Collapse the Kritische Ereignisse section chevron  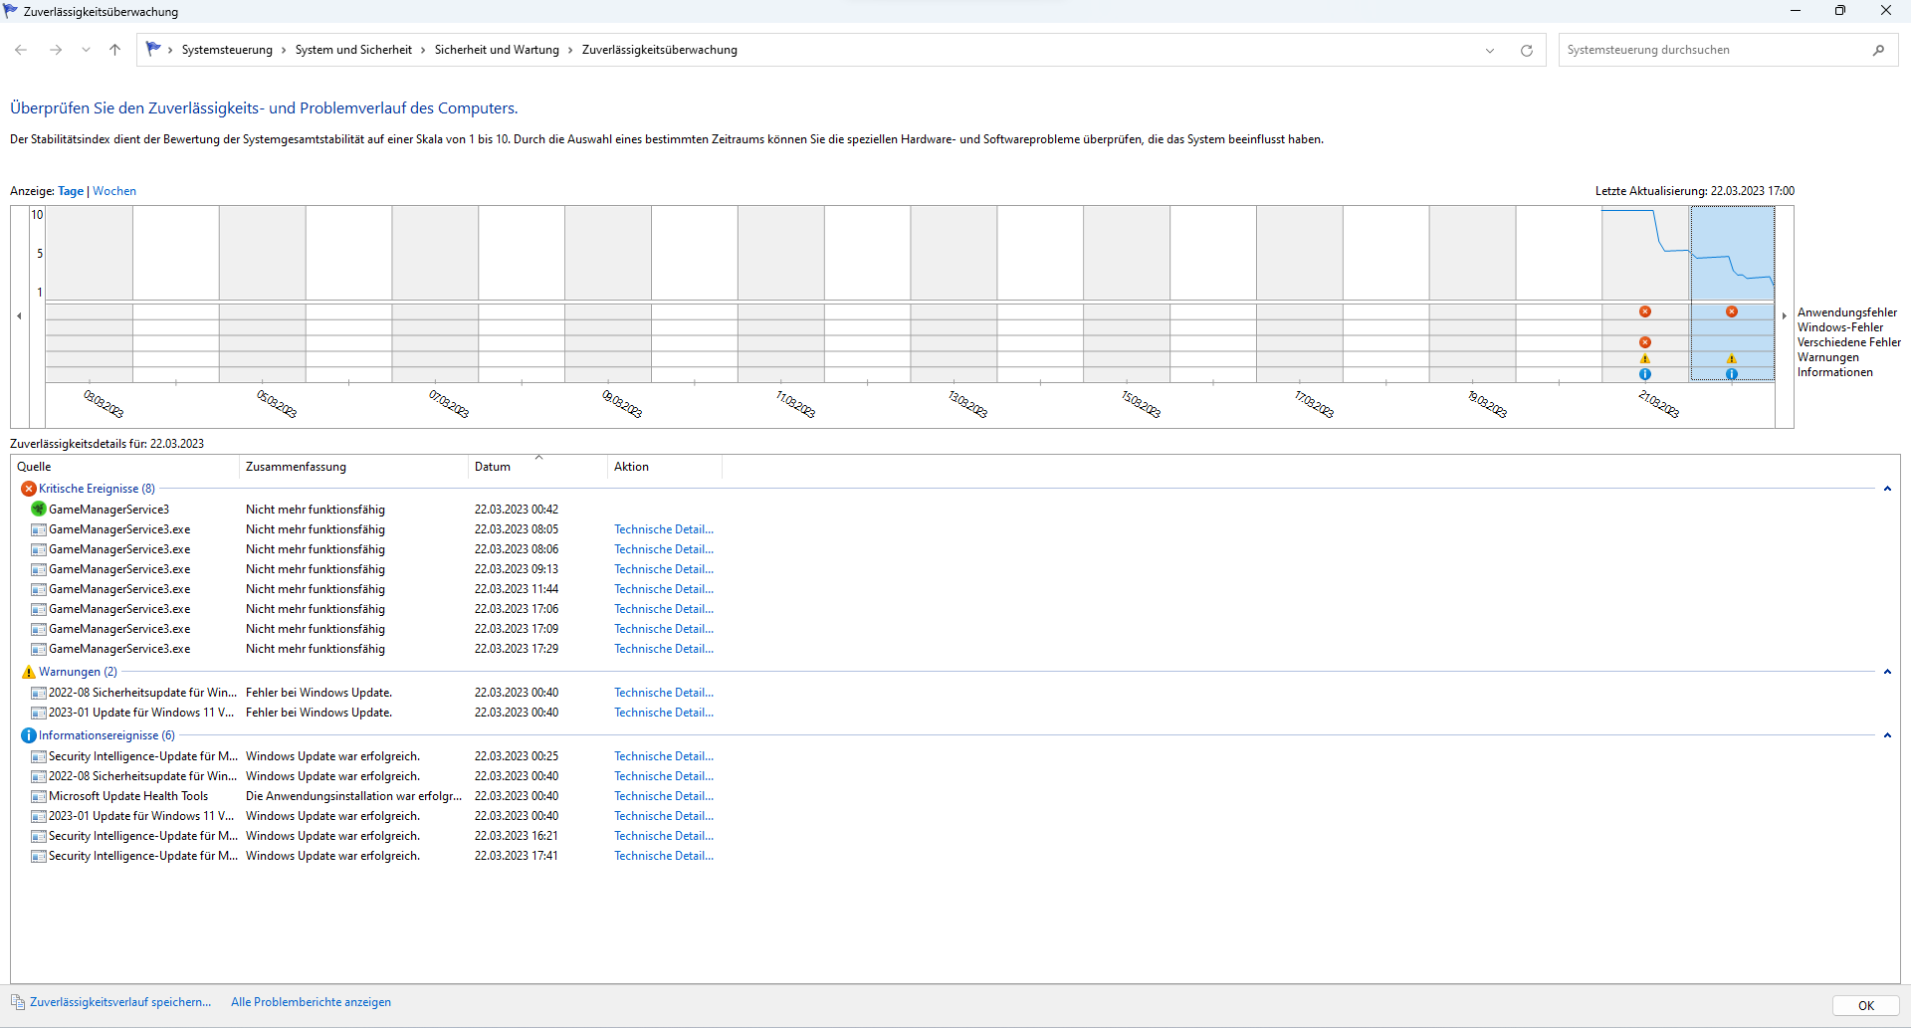(1887, 488)
